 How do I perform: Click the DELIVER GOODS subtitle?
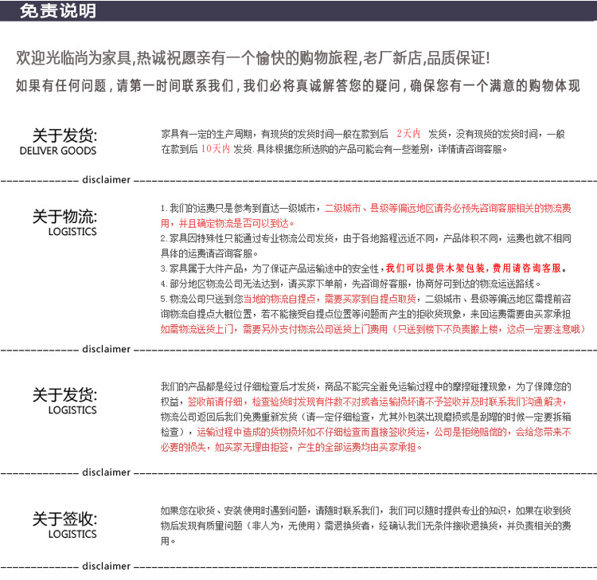(x=58, y=151)
